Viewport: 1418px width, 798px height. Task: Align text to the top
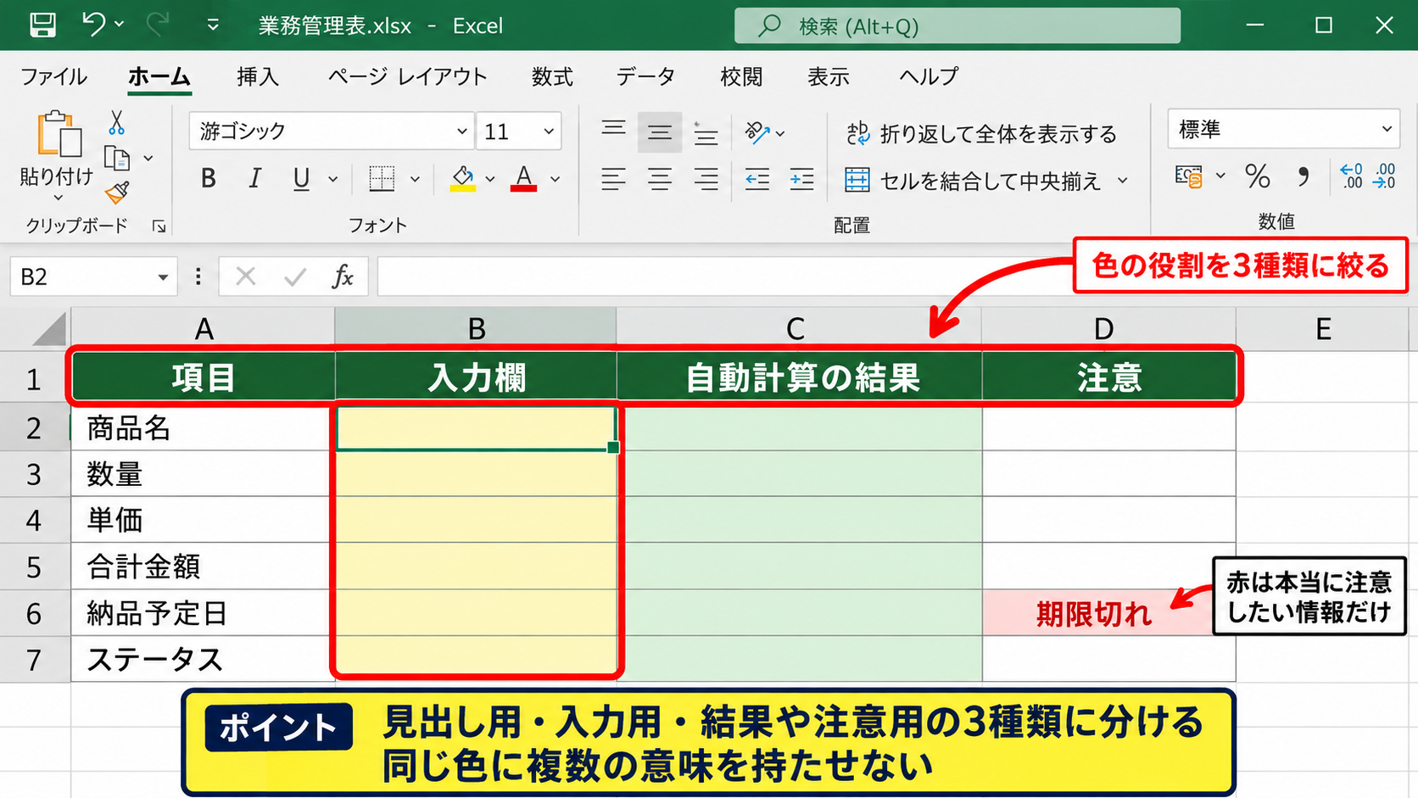[x=613, y=131]
